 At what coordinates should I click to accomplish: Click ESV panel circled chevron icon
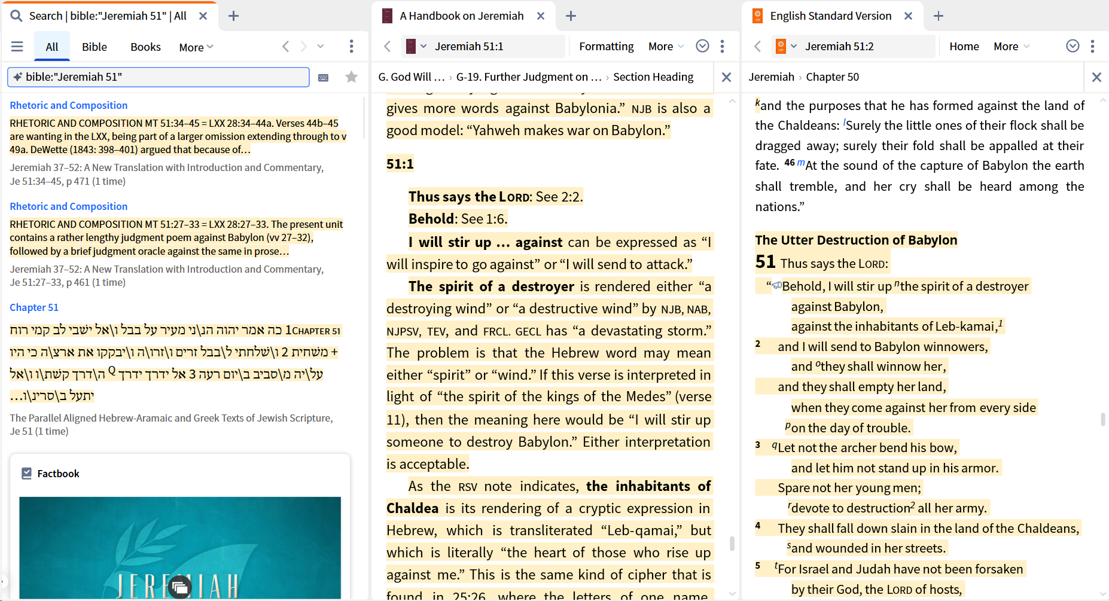(1073, 46)
